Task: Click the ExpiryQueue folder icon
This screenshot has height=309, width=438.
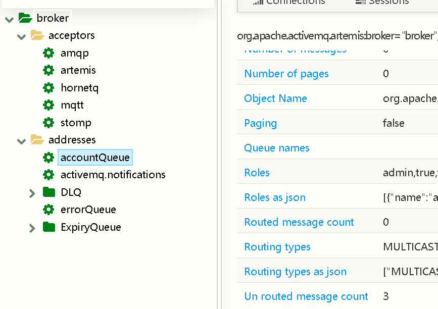Action: pyautogui.click(x=49, y=227)
